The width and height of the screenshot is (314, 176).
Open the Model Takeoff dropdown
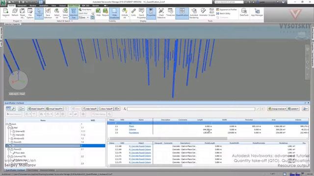36,109
